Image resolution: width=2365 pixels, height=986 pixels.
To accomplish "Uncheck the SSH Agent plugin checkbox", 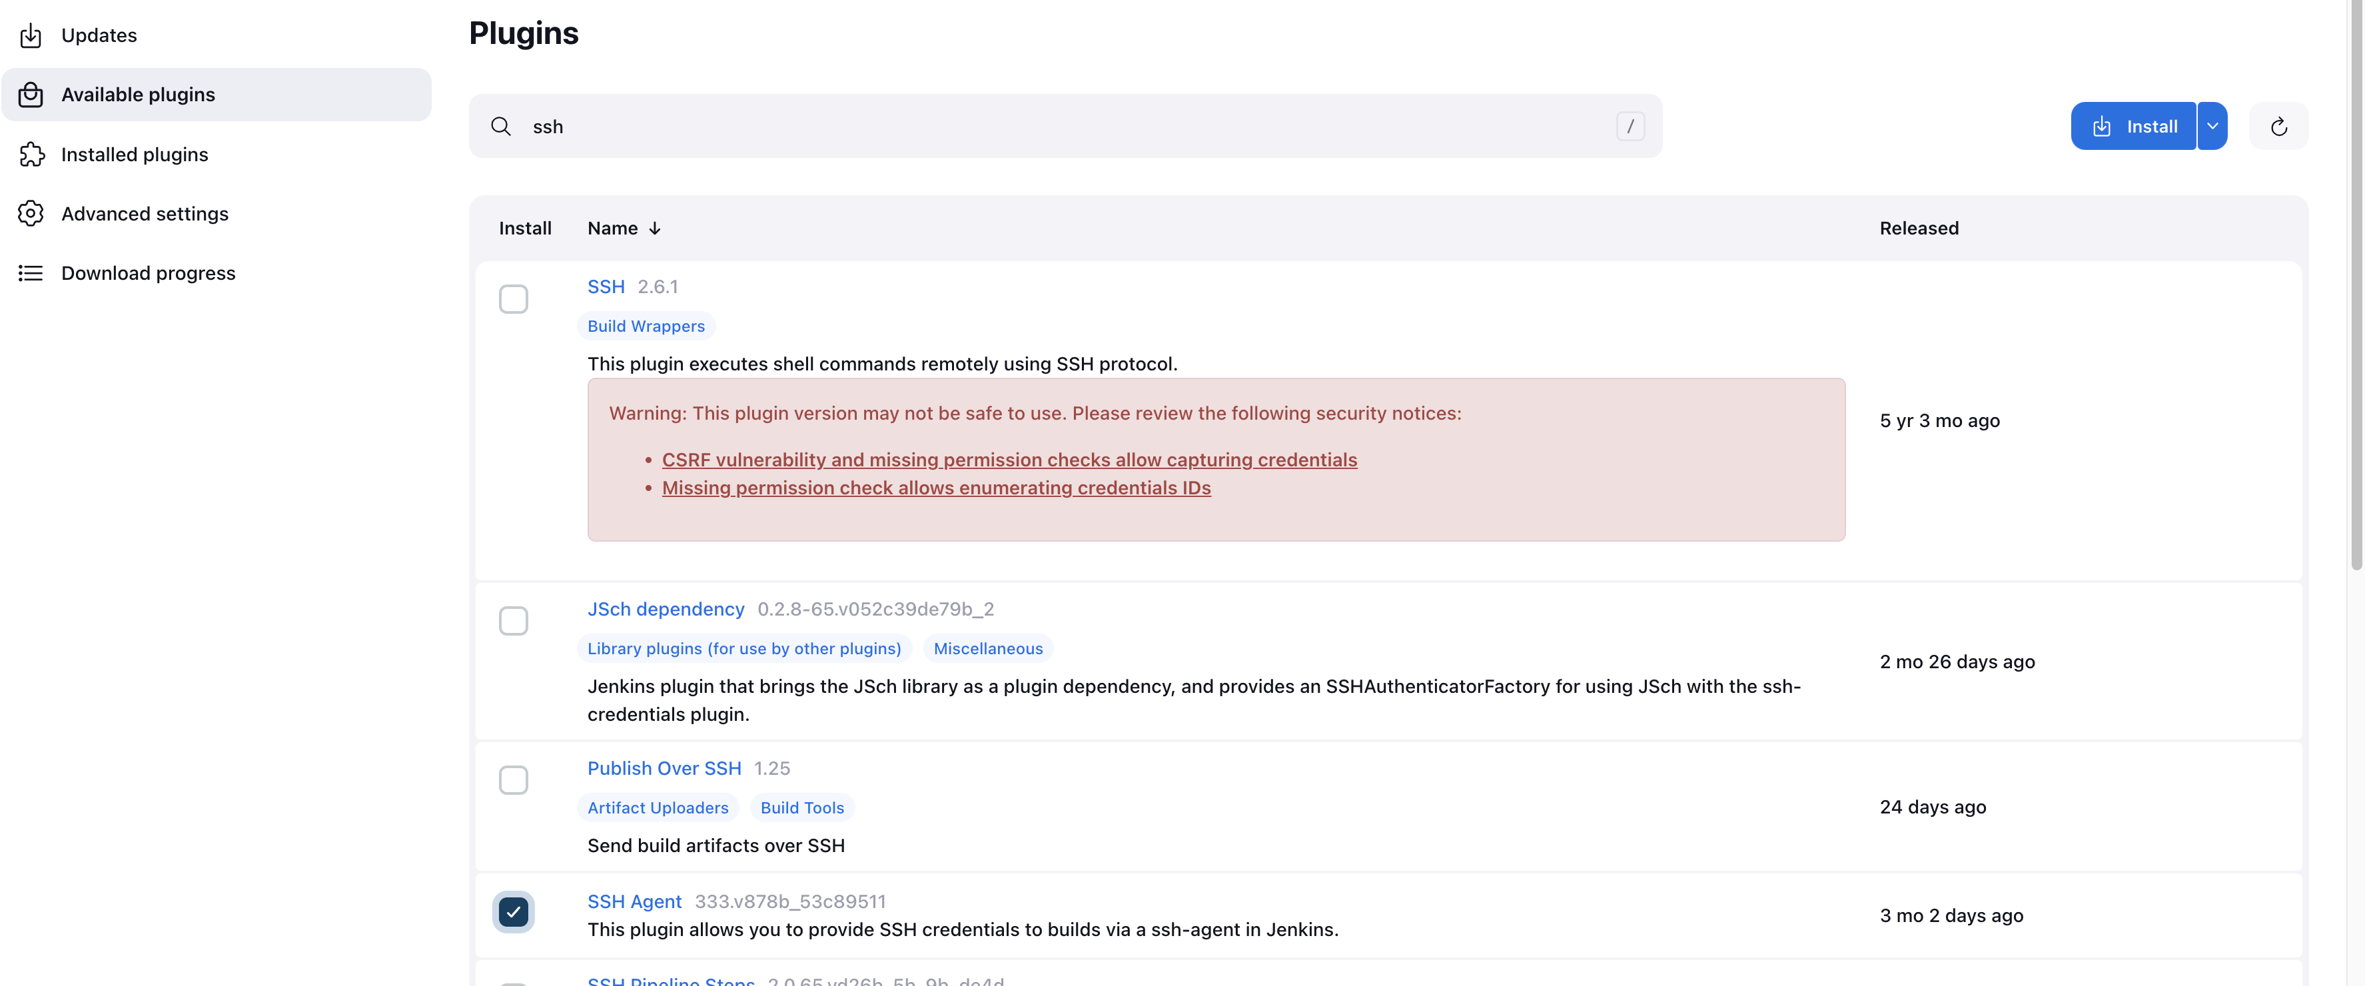I will (x=513, y=911).
